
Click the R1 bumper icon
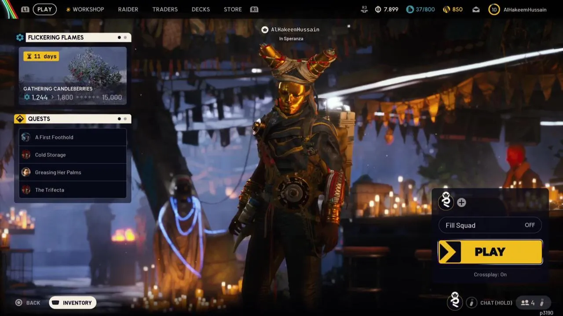coord(254,9)
